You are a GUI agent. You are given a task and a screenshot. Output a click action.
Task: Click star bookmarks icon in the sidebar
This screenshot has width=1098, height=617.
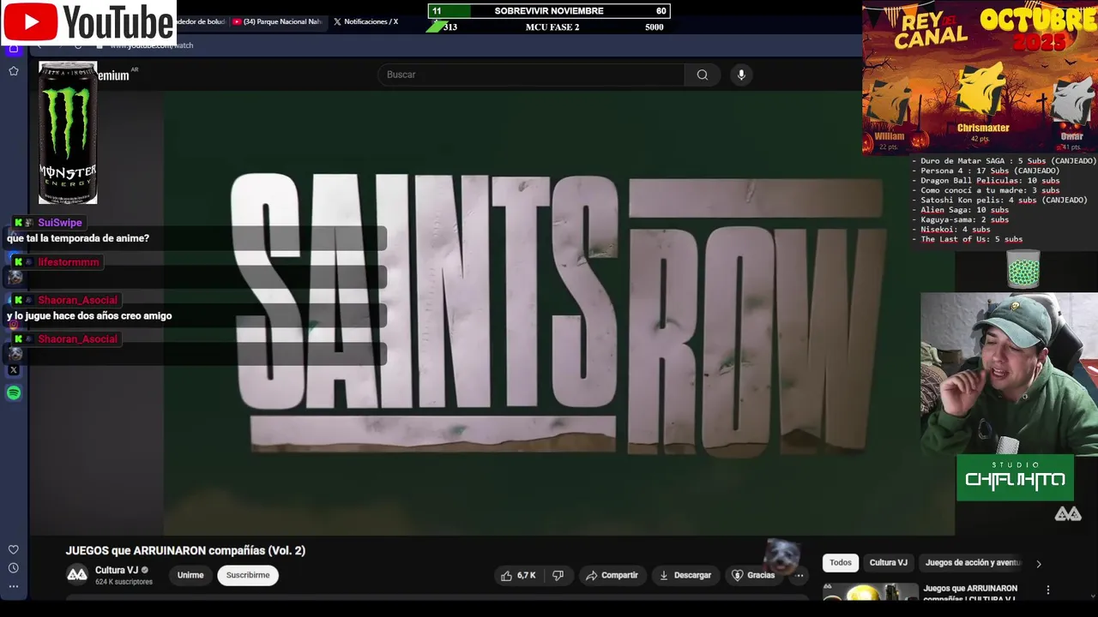click(x=14, y=71)
